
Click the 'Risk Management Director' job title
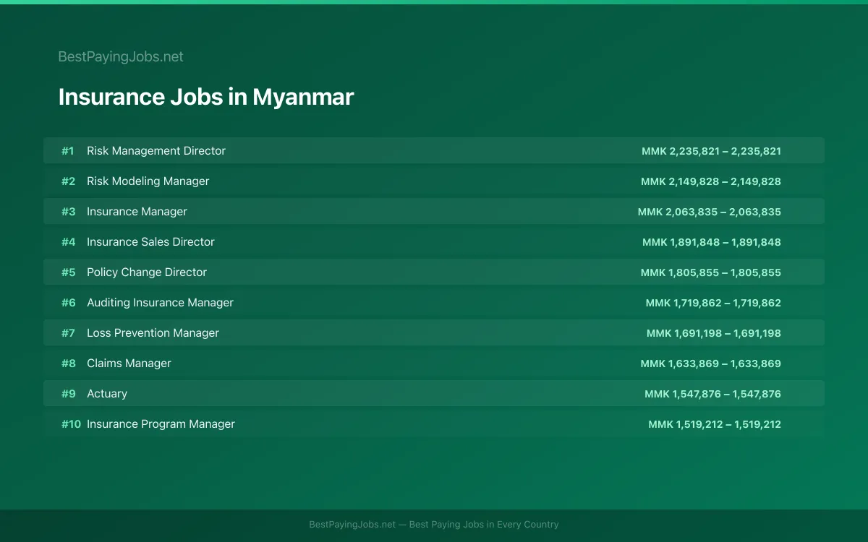(x=156, y=151)
